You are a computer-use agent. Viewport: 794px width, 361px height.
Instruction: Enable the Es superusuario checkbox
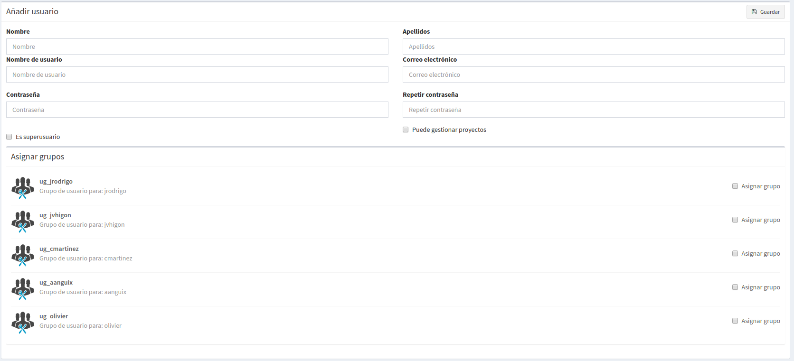[9, 137]
